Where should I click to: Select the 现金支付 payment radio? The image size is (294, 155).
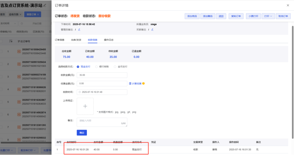point(78,67)
